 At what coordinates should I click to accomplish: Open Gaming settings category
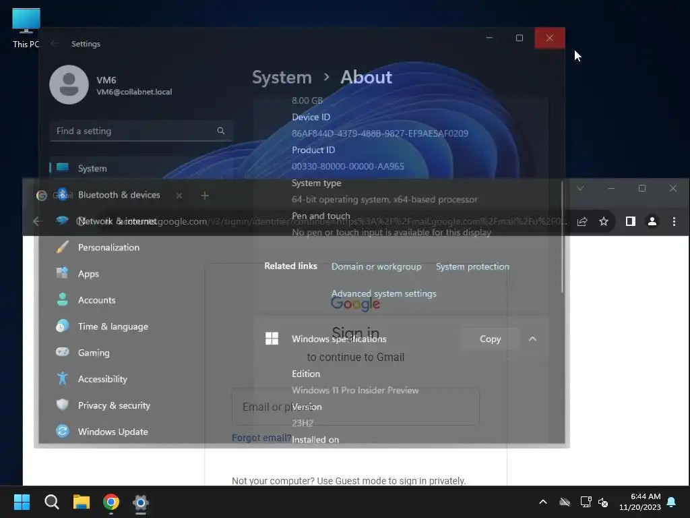tap(141, 353)
